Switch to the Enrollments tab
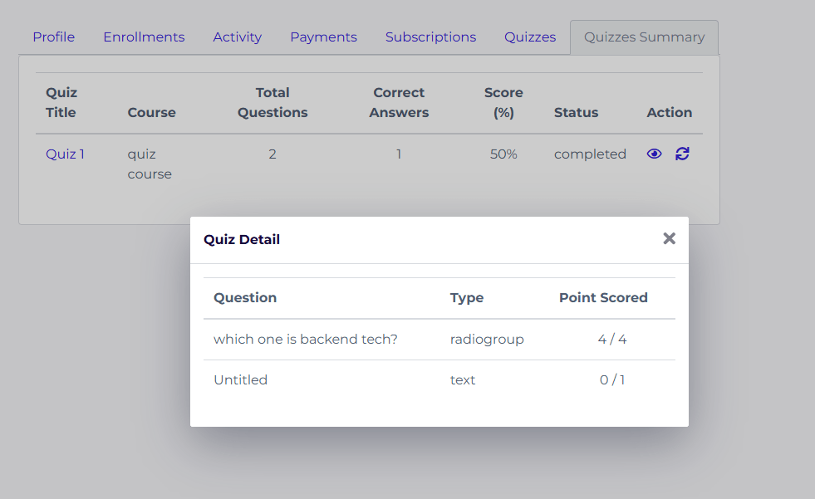The height and width of the screenshot is (499, 815). [x=144, y=37]
